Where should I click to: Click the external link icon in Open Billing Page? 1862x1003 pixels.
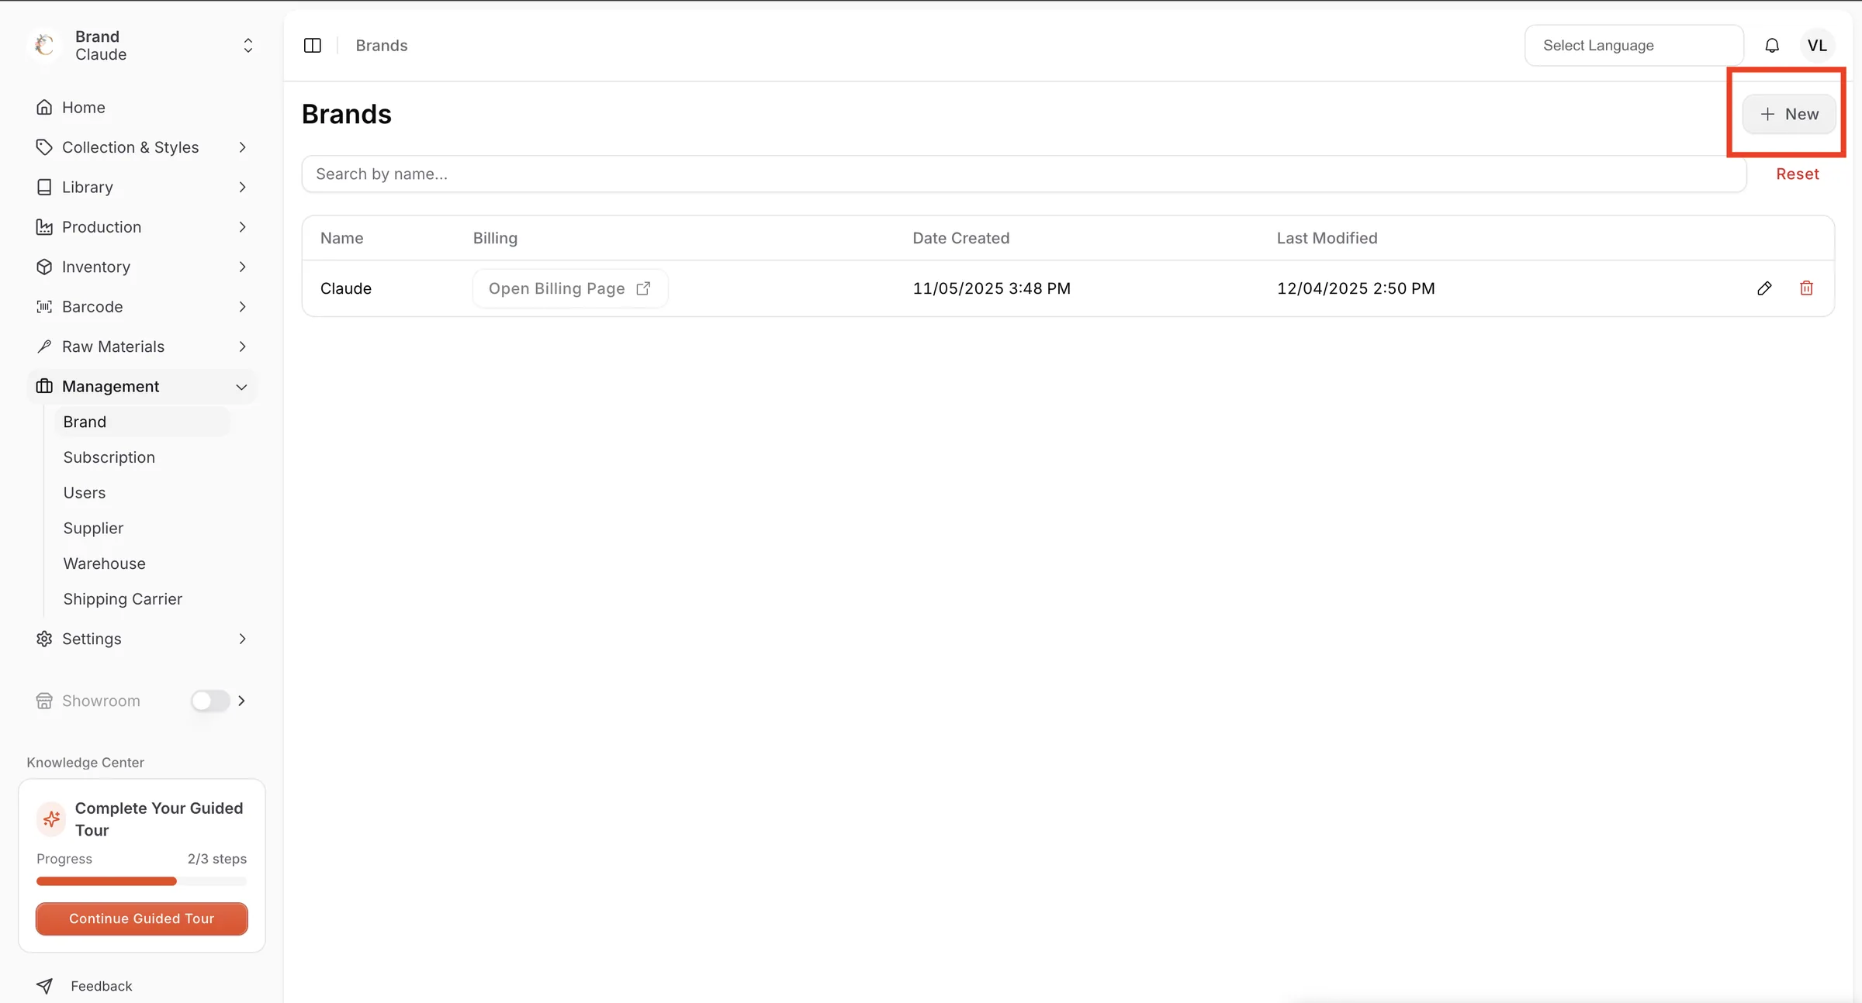tap(643, 288)
